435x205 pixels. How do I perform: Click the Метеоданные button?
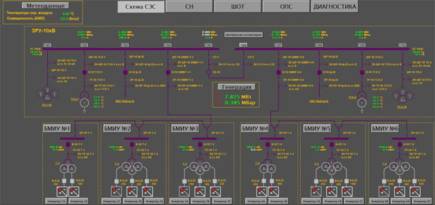46,5
